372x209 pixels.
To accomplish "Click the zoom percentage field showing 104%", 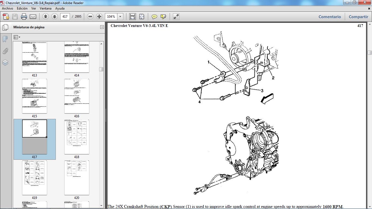I will pyautogui.click(x=111, y=17).
